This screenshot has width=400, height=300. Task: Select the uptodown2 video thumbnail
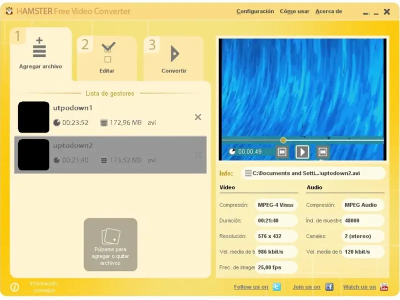pos(33,154)
